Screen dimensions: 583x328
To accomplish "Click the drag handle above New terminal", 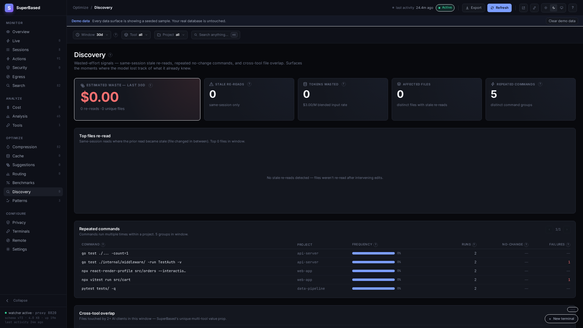I will coord(572,310).
